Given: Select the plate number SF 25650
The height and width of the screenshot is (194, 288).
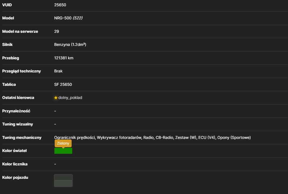Looking at the screenshot, I should 63,85.
